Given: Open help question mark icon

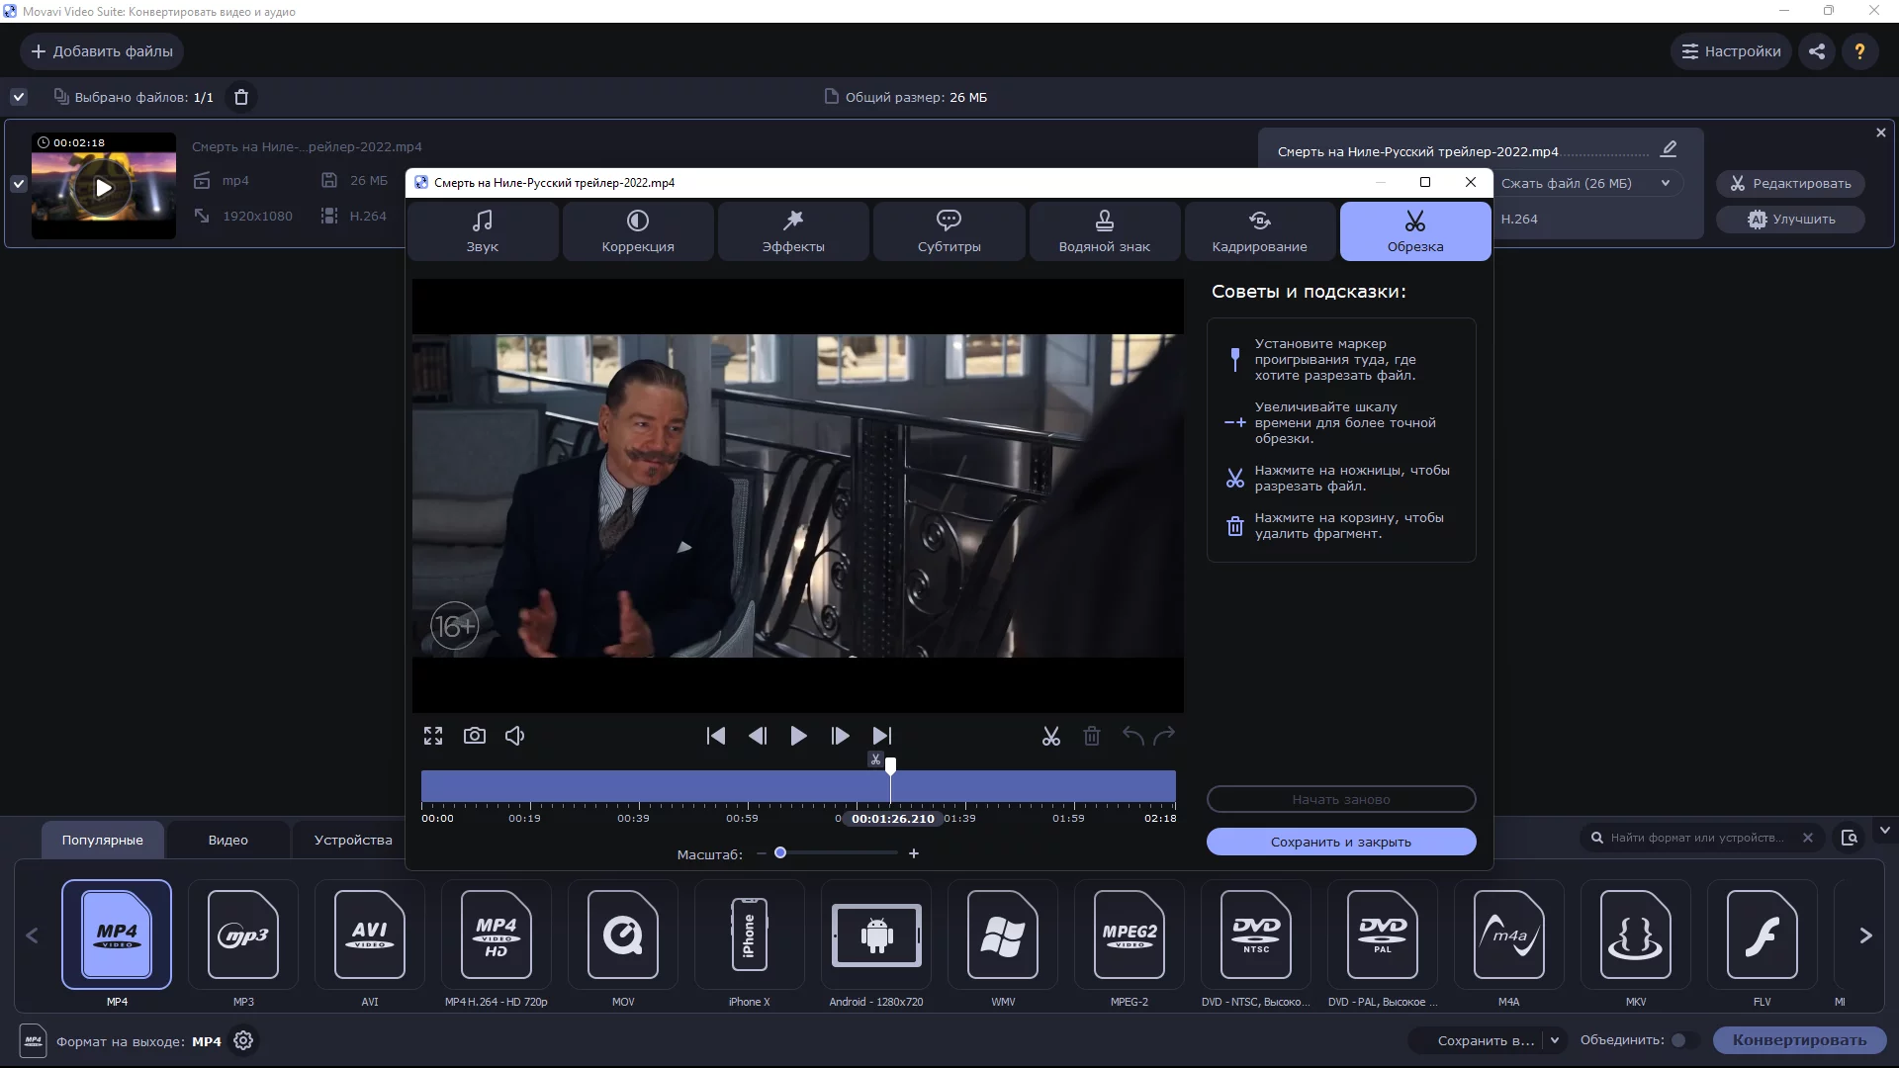Looking at the screenshot, I should point(1859,51).
